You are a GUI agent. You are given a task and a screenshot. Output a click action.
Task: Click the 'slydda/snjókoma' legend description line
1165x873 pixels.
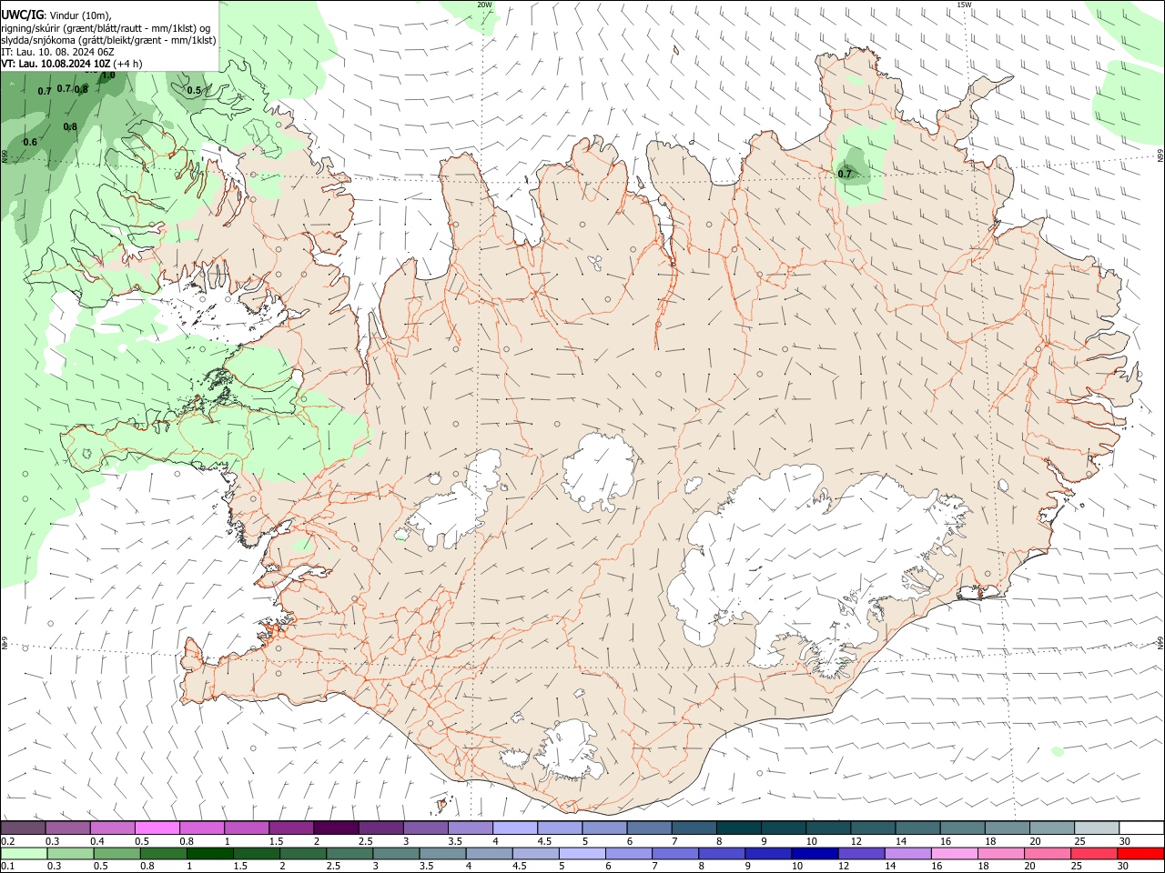pyautogui.click(x=108, y=40)
